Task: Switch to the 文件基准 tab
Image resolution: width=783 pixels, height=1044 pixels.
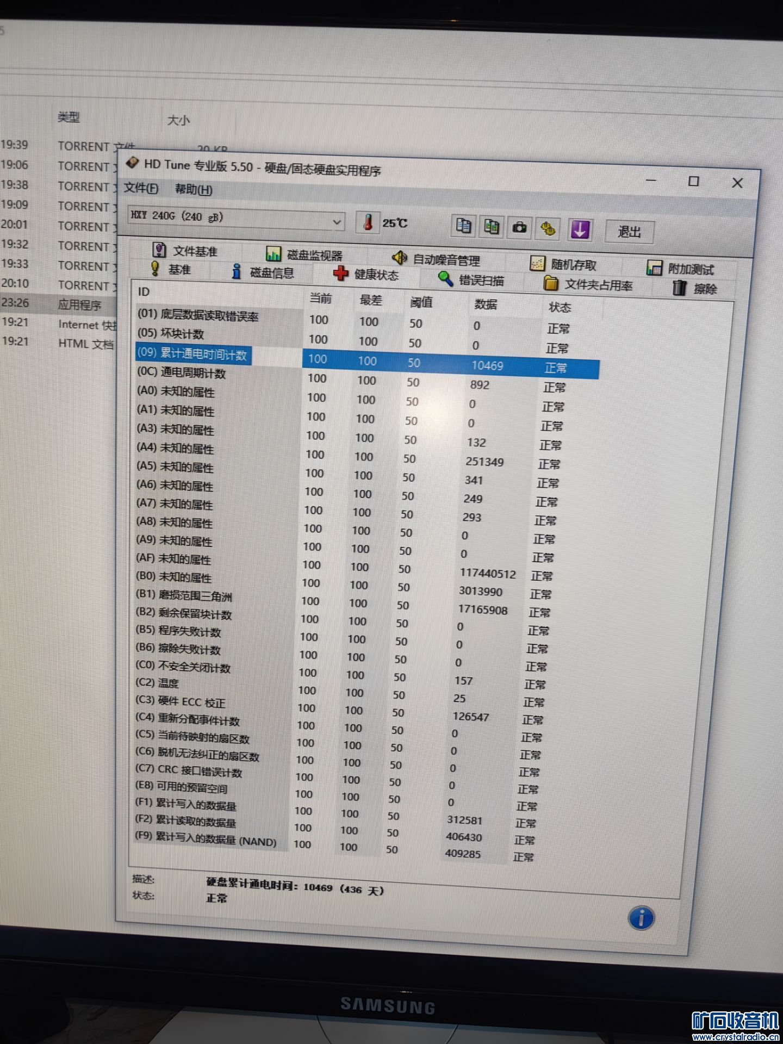Action: [x=185, y=251]
